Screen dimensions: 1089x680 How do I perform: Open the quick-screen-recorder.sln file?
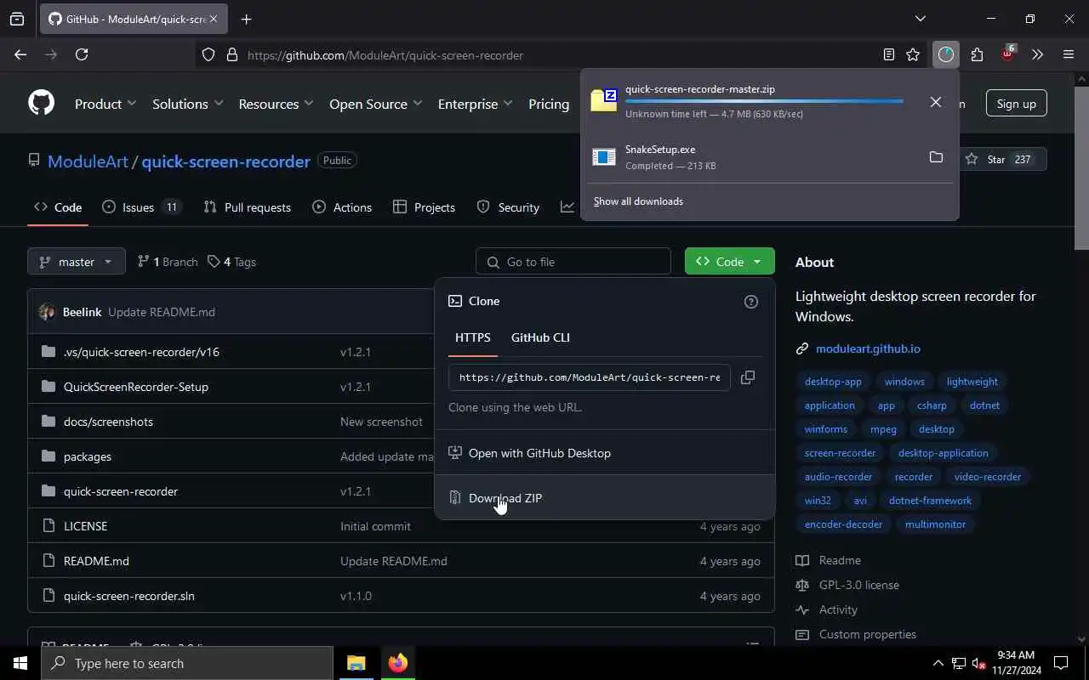coord(129,596)
